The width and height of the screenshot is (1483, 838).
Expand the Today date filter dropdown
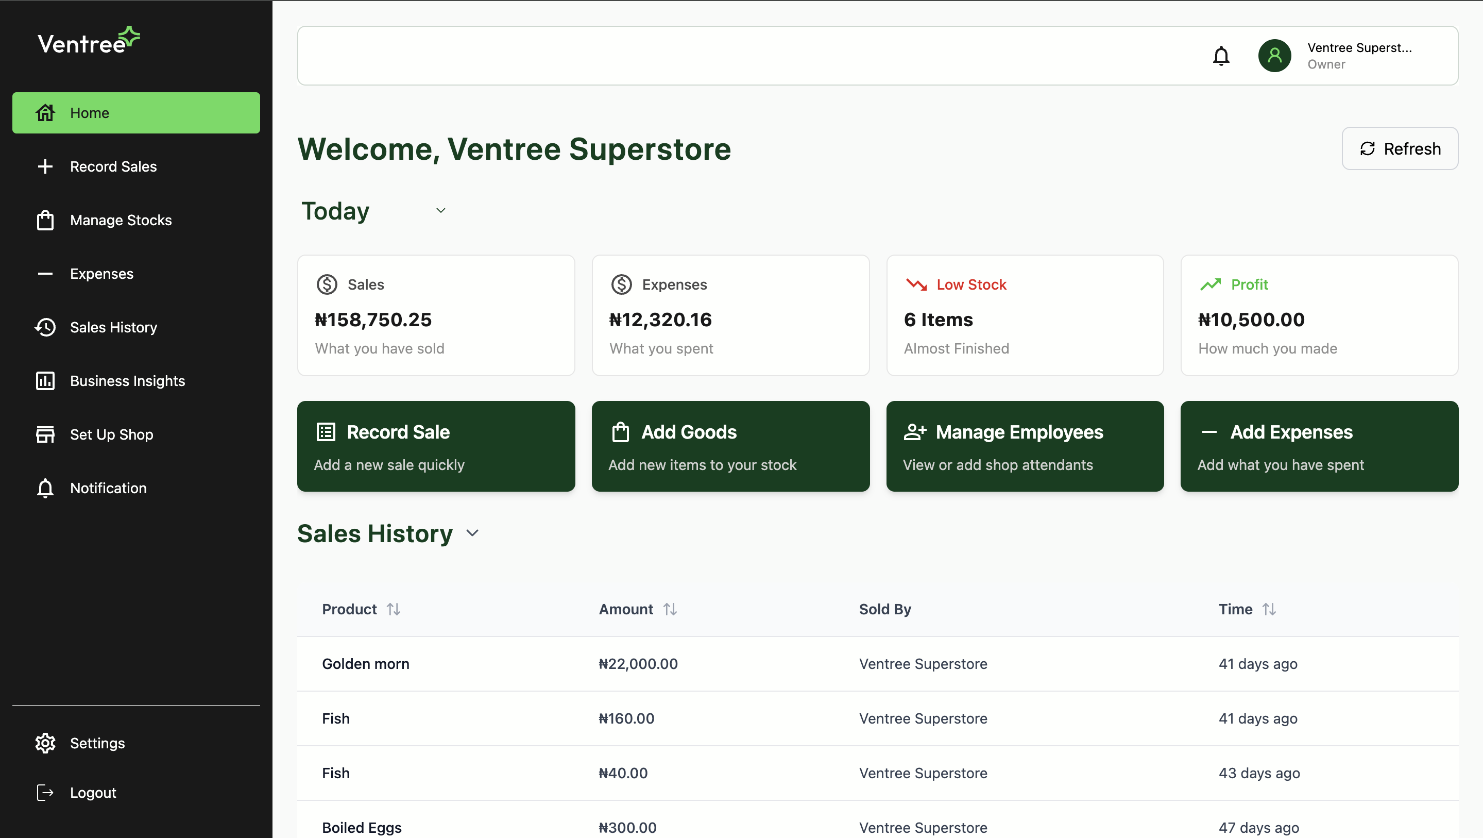pos(441,210)
